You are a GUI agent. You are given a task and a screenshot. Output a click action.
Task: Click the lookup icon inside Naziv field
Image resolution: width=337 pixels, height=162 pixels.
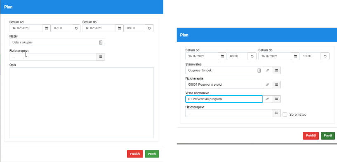101,42
